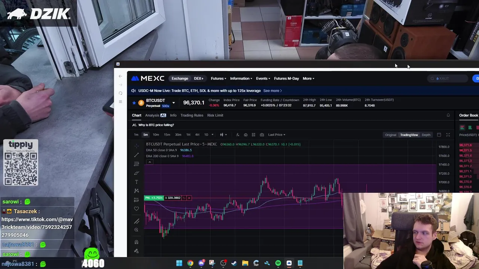Open 'Why is BTC price falling?' link
Viewport: 479px width, 269px height.
156,125
